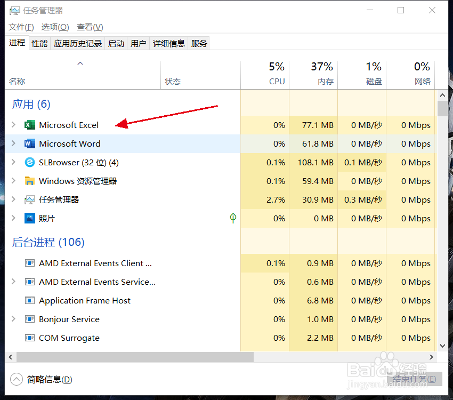Click the green leaf status icon for 照片
The width and height of the screenshot is (453, 400).
pyautogui.click(x=233, y=218)
